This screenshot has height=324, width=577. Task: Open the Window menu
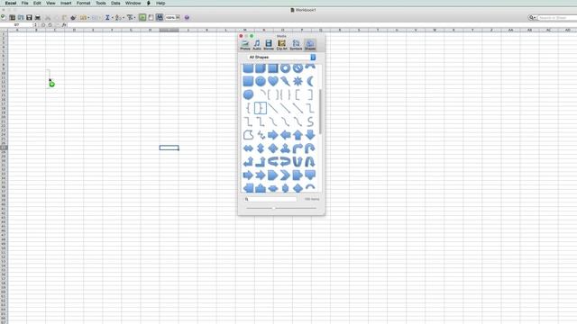[x=133, y=3]
